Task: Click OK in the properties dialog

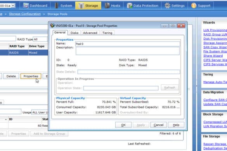Action: (x=123, y=125)
